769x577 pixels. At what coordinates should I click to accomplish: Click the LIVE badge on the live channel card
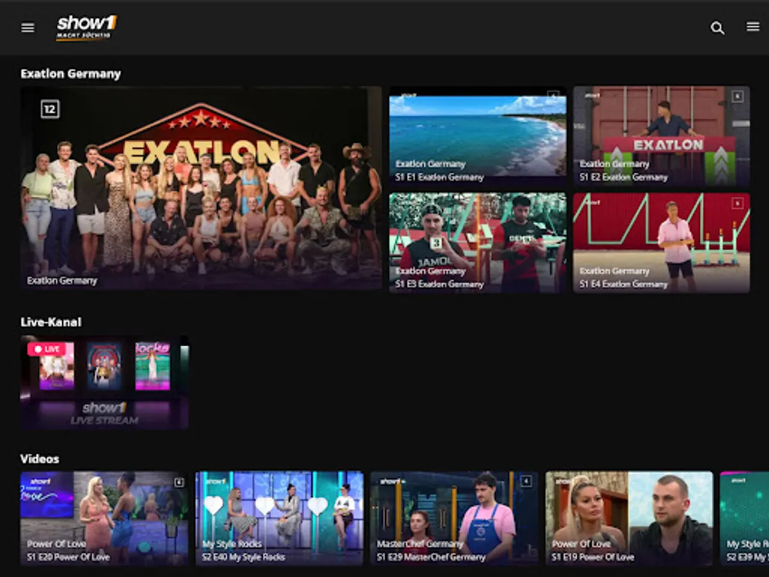pos(47,349)
